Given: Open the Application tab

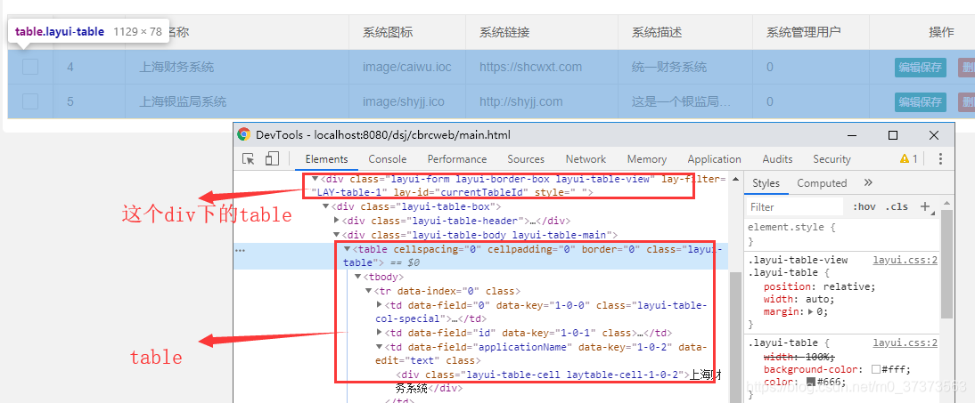Looking at the screenshot, I should pos(715,159).
